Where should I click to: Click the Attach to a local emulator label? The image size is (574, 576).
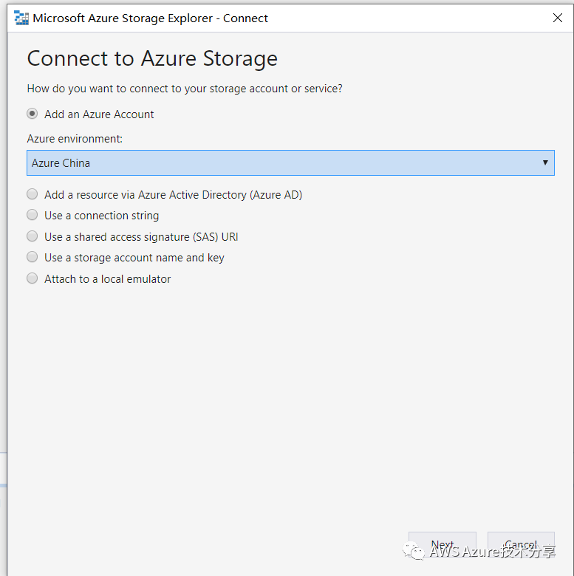(107, 279)
